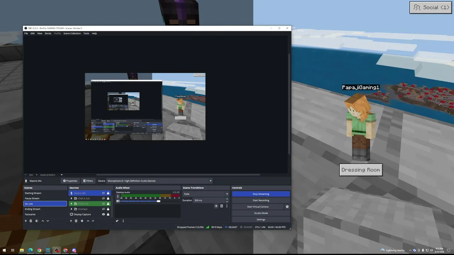Screen dimensions: 454x255
Task: Mute Desktop Audio via the speaker icon
Action: pos(118,201)
